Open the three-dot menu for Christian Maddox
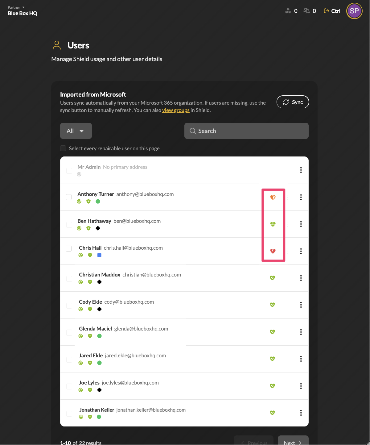This screenshot has height=445, width=370. (x=301, y=278)
